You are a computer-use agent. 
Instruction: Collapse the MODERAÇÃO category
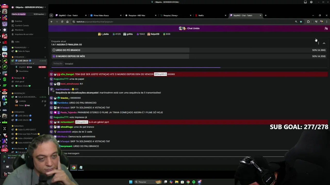(19, 93)
